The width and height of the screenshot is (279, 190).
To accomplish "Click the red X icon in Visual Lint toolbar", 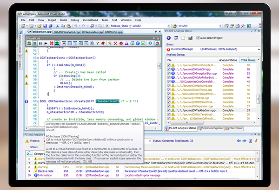I will click(52, 43).
